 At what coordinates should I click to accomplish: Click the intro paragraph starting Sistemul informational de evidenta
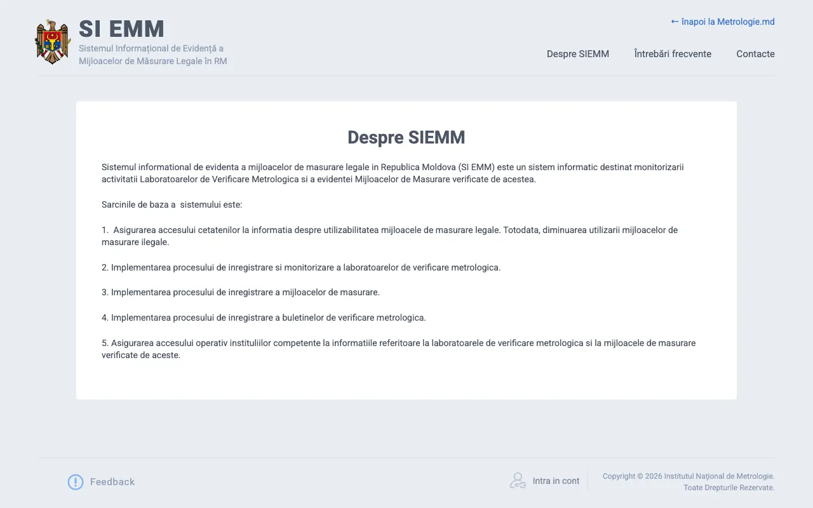click(393, 173)
